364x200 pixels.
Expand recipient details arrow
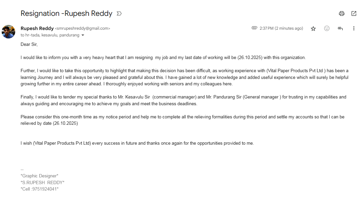click(x=83, y=35)
